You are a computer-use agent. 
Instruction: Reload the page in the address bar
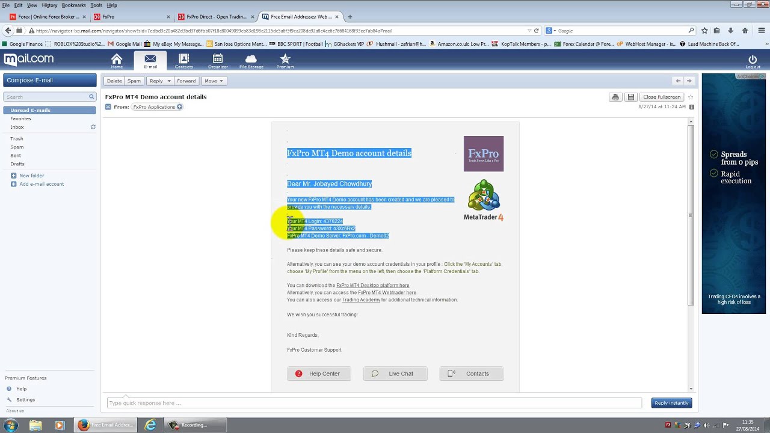pos(537,31)
